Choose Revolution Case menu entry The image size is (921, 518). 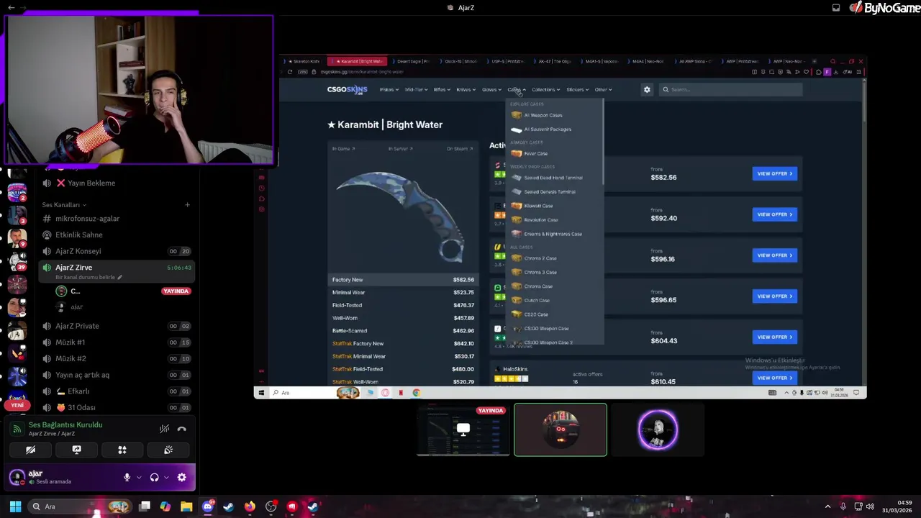tap(554, 219)
